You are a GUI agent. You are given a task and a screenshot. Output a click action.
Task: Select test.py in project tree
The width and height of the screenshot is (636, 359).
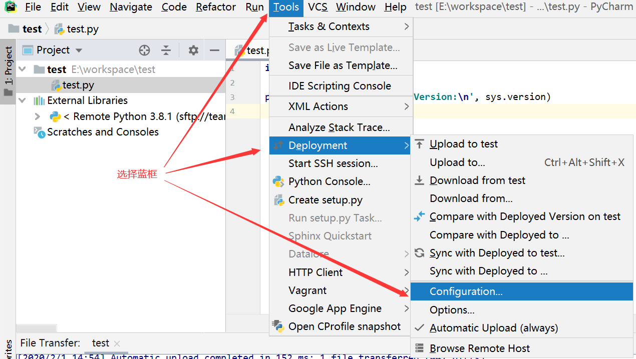[78, 85]
